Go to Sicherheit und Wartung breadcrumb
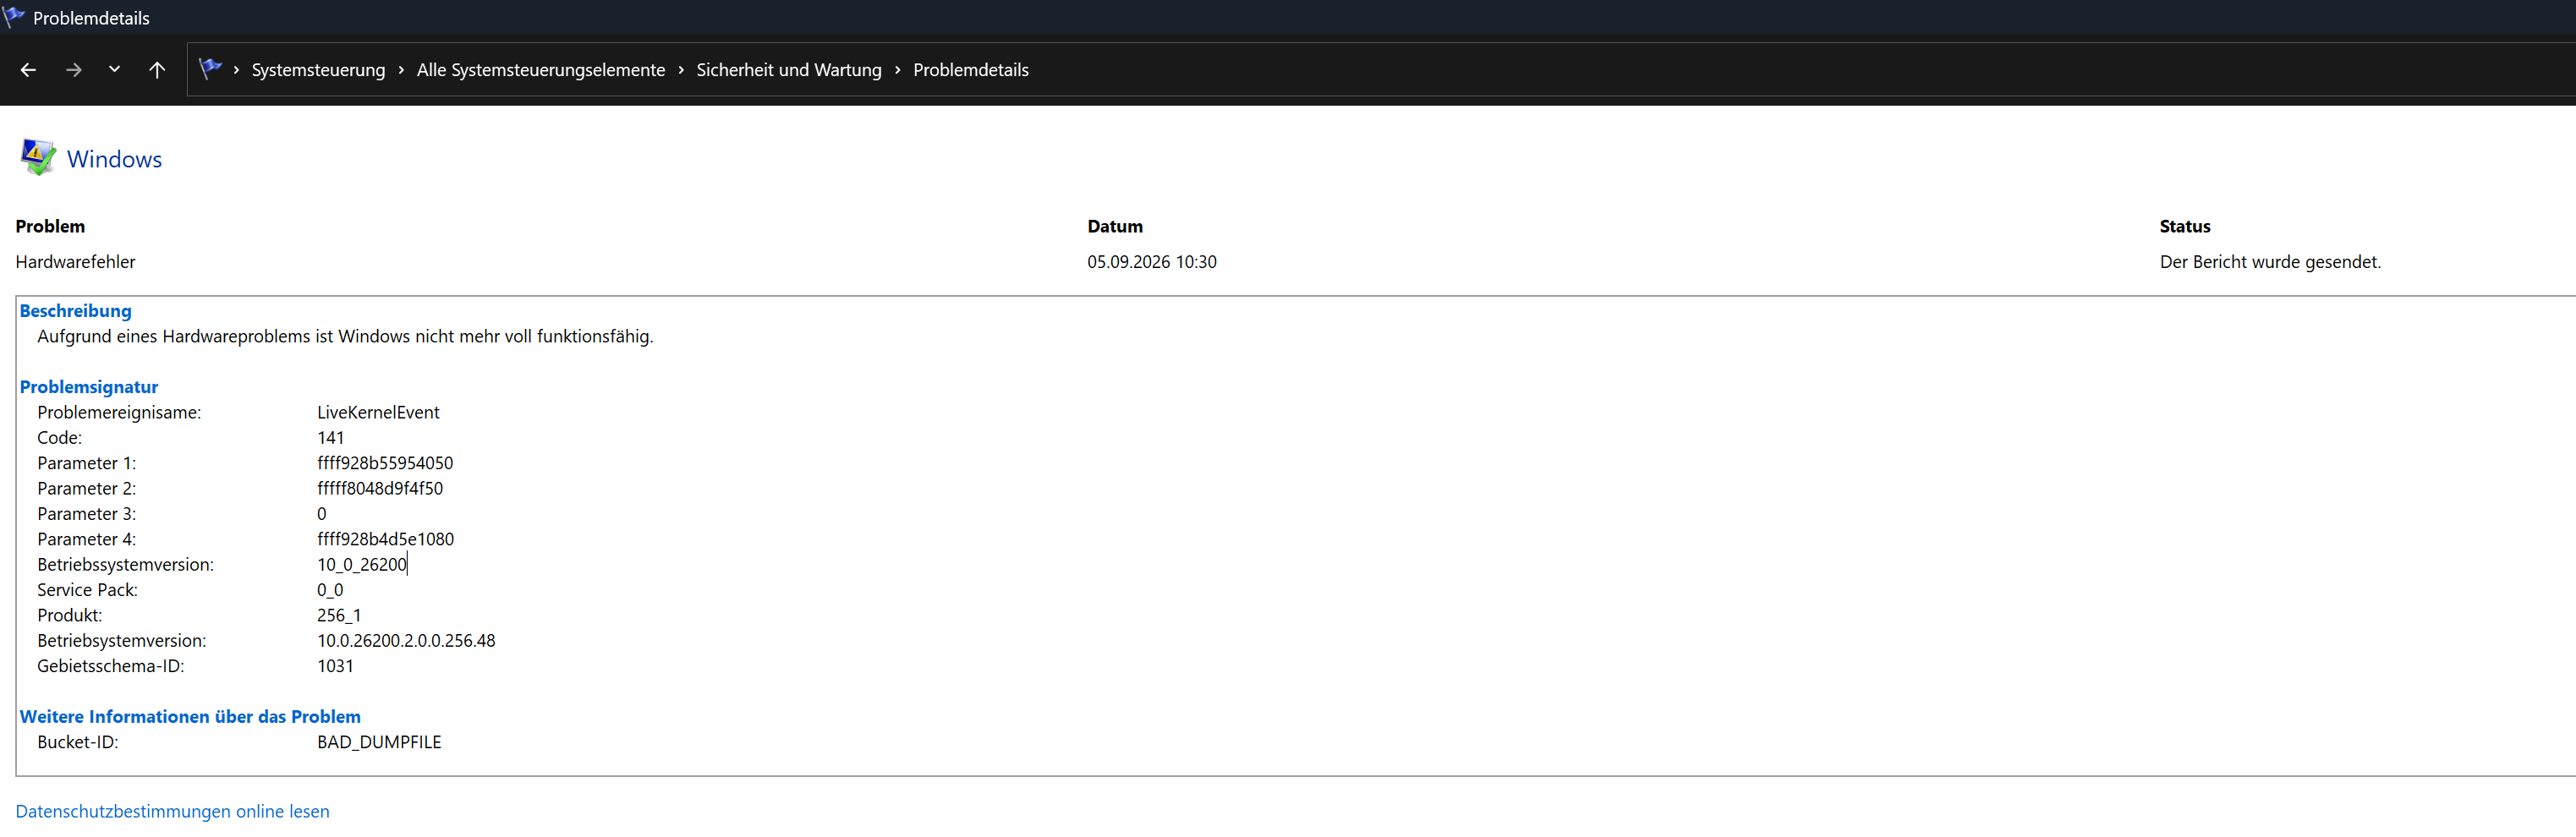The width and height of the screenshot is (2576, 837). pos(789,70)
